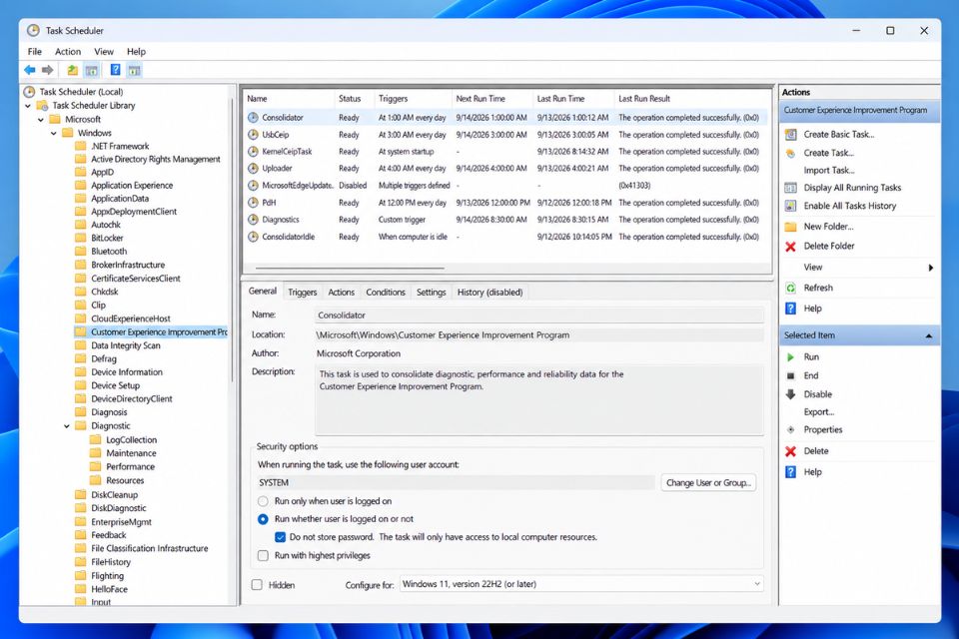Tick the Hidden checkbox
The height and width of the screenshot is (639, 959).
257,585
